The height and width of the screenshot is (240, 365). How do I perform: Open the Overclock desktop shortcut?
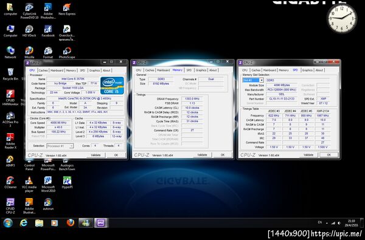click(x=67, y=33)
